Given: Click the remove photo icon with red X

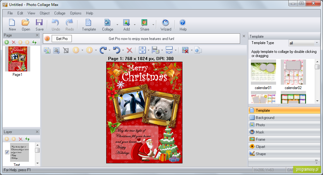Looking at the screenshot, I should [185, 50].
